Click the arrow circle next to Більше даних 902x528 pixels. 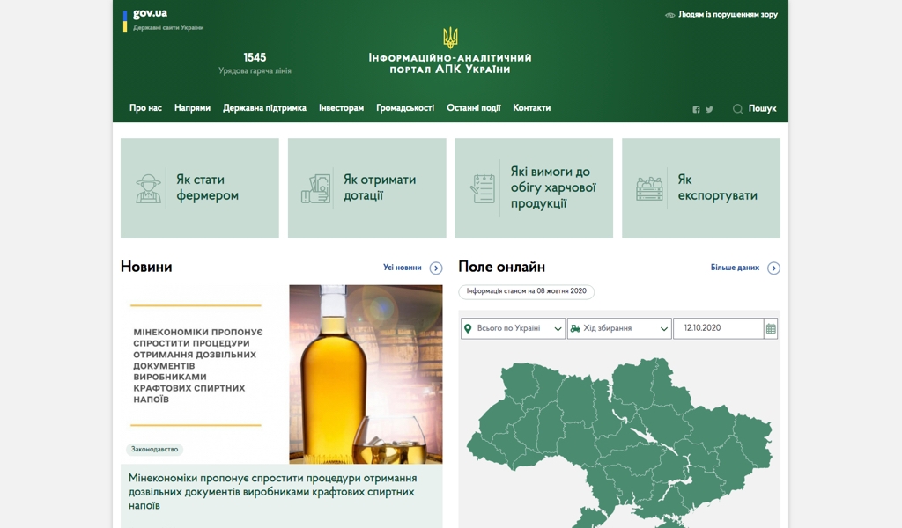pos(773,268)
